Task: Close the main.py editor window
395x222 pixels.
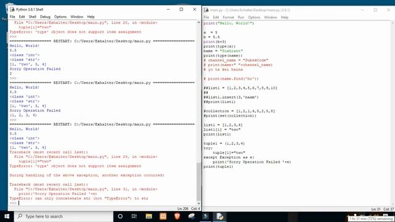Action: (388, 10)
